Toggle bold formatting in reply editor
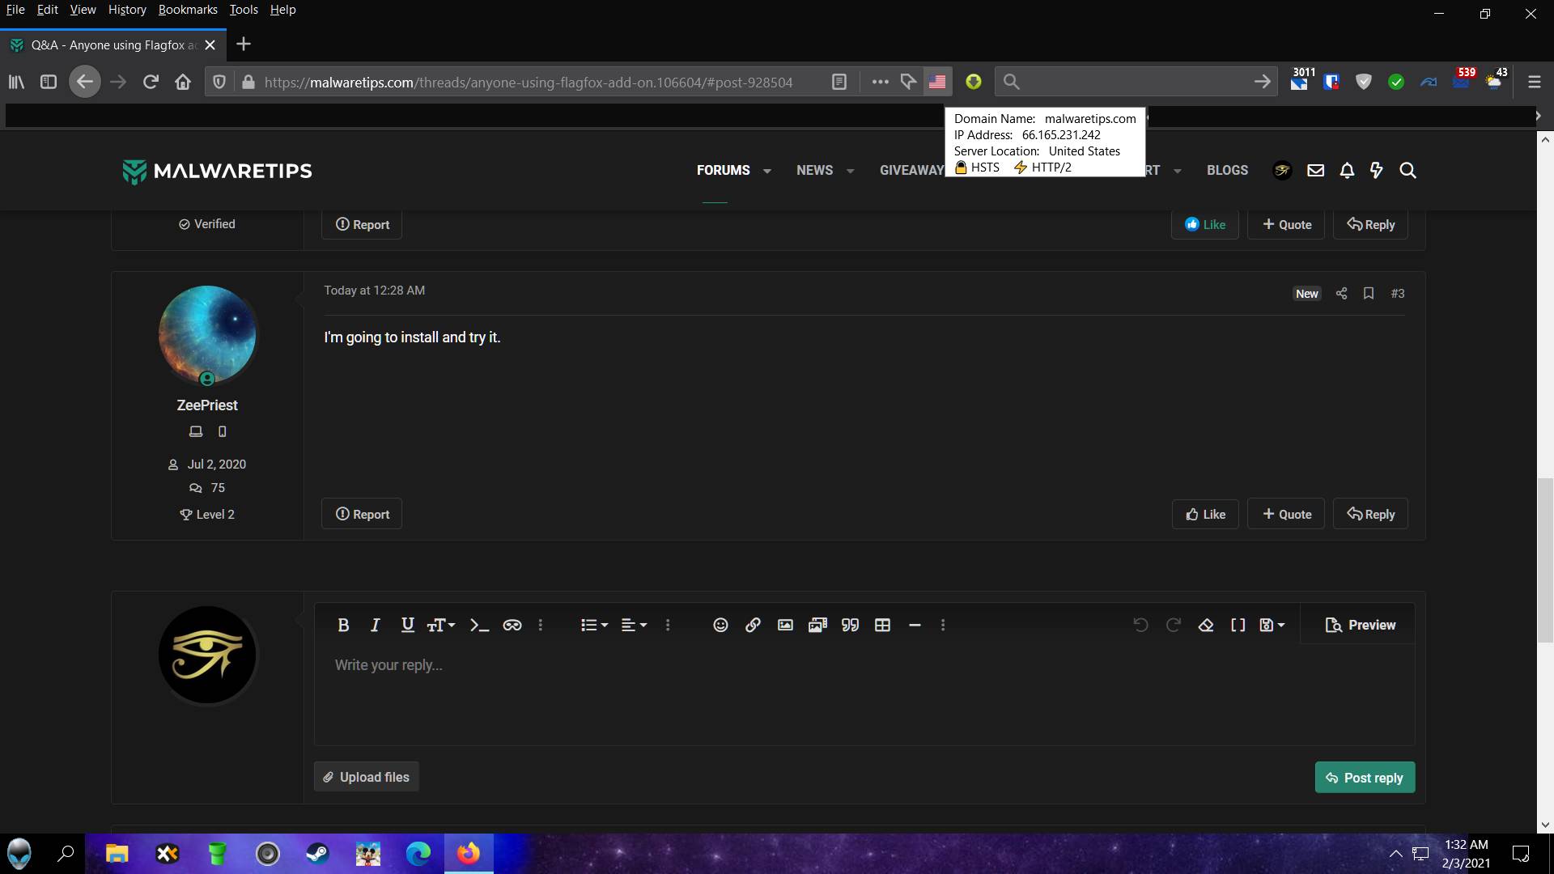1554x874 pixels. [343, 625]
